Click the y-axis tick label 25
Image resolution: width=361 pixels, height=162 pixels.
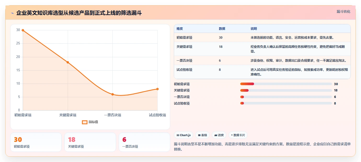[18, 43]
